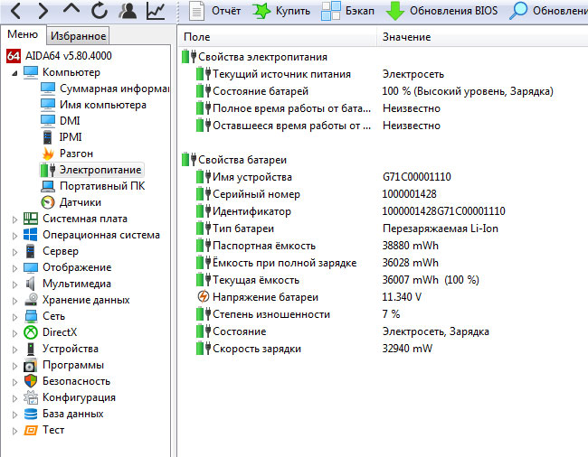Click the Сервер tower icon
This screenshot has width=588, height=457.
click(31, 251)
